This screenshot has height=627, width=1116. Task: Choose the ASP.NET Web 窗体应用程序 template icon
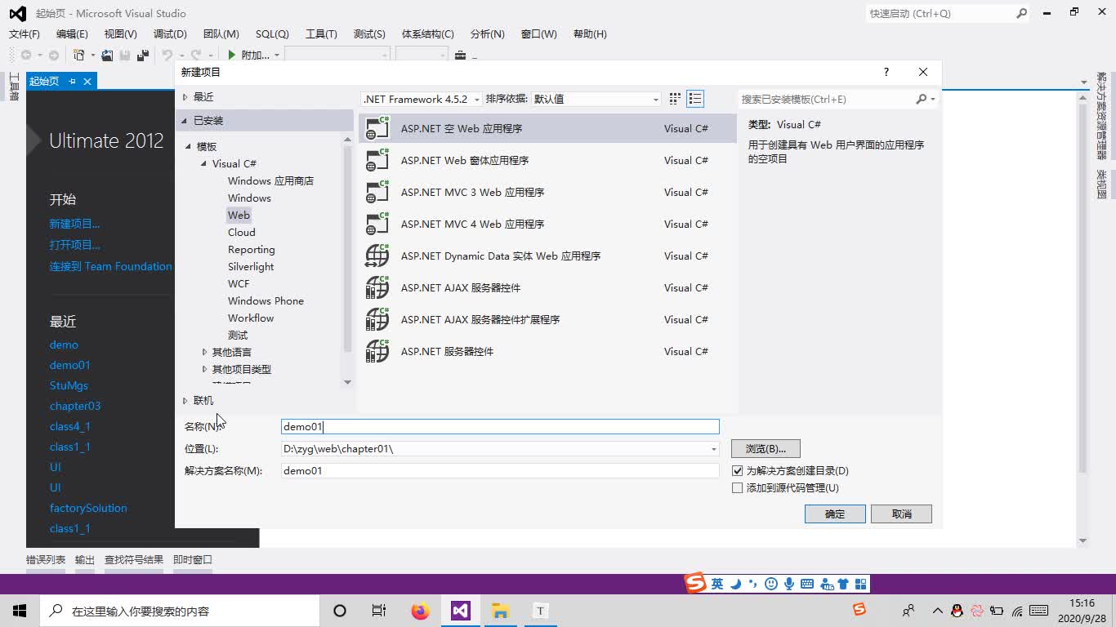tap(377, 160)
